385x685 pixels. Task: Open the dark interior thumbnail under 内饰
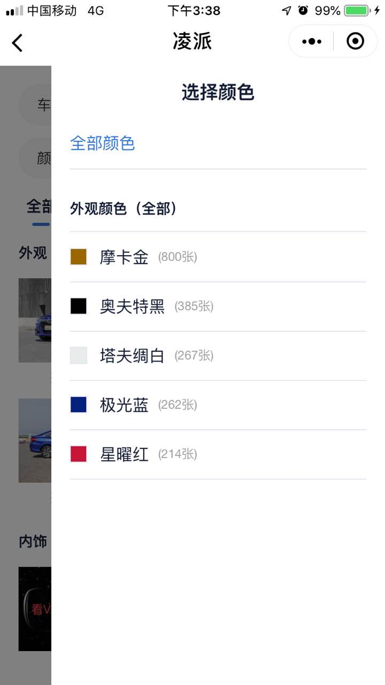tap(35, 608)
